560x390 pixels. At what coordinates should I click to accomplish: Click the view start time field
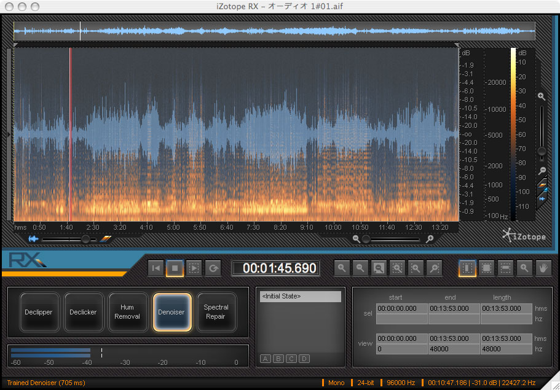(402, 338)
